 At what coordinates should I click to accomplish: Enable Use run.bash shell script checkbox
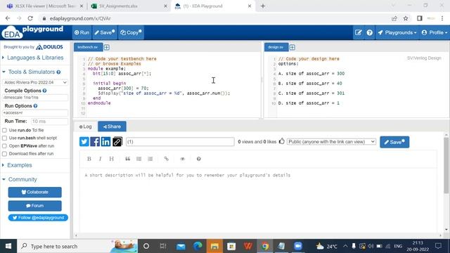click(5, 138)
